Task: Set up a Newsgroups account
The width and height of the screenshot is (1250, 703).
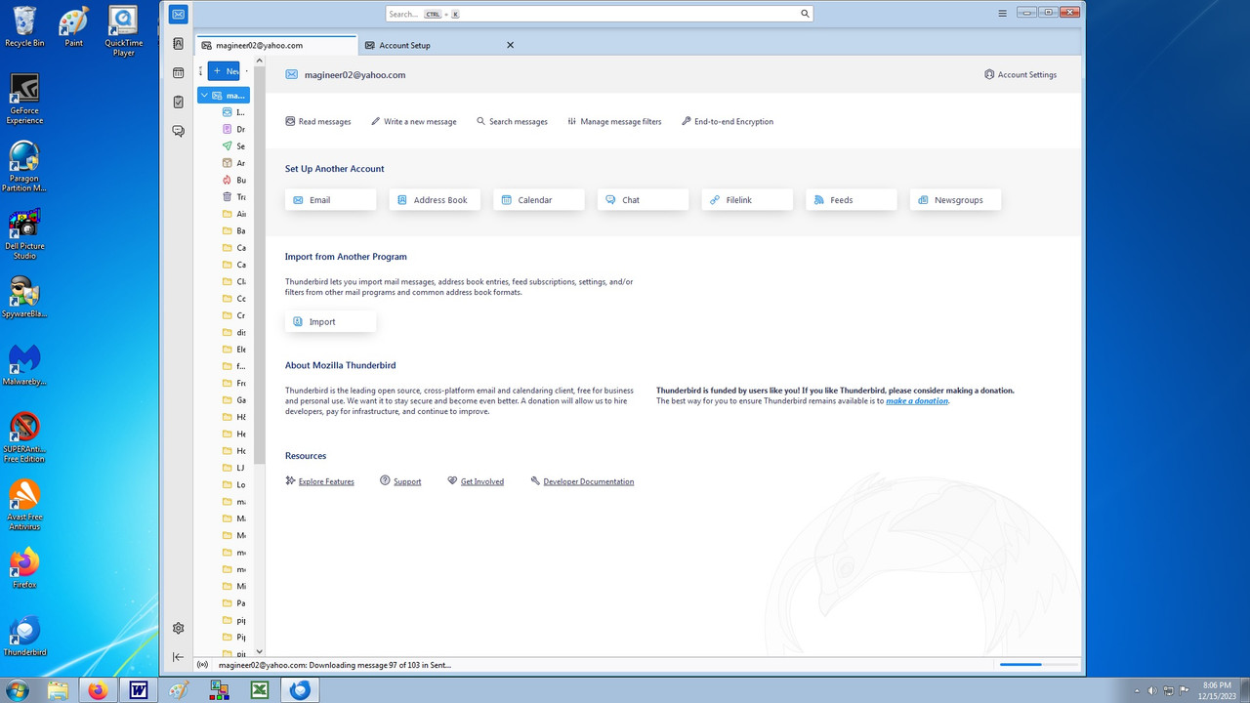Action: 956,200
